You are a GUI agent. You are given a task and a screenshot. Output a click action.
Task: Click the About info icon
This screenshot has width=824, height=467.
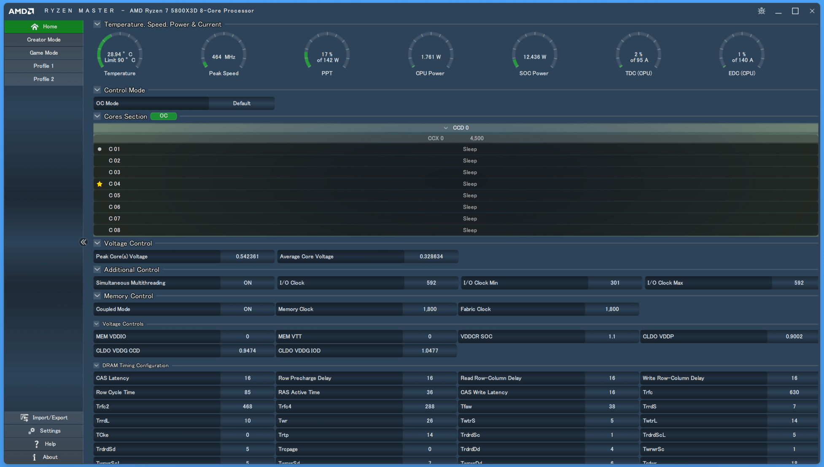(35, 457)
